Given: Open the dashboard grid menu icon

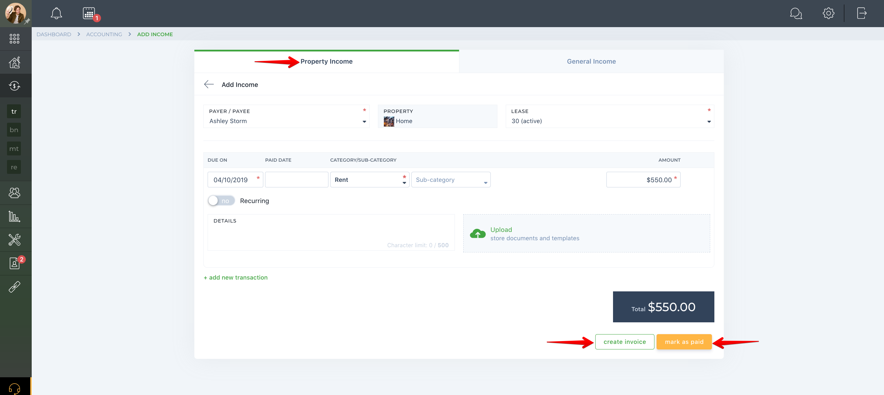Looking at the screenshot, I should [15, 39].
